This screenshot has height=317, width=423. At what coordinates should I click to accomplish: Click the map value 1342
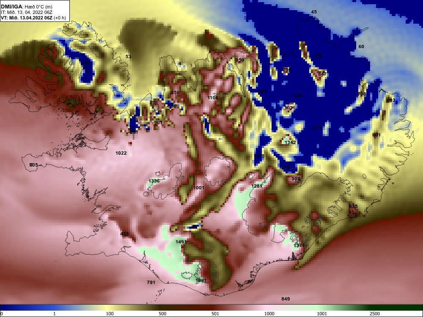tap(290, 142)
